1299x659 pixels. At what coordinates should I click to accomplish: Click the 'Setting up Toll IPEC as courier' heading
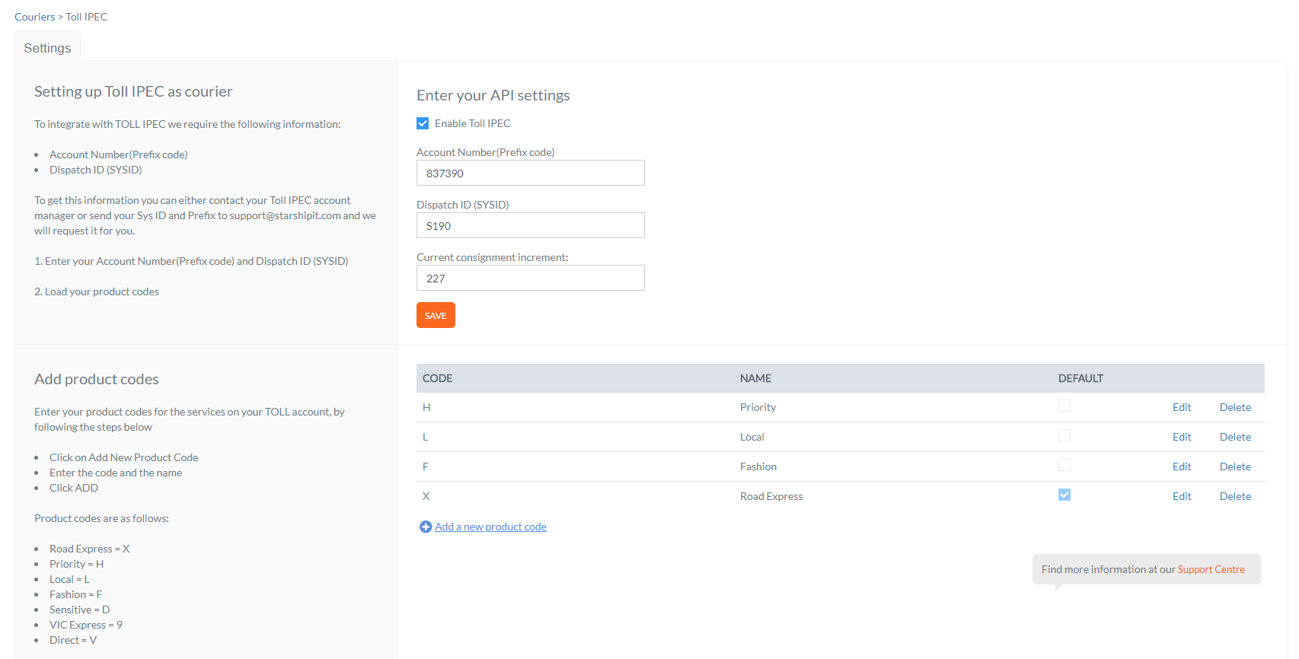tap(133, 91)
